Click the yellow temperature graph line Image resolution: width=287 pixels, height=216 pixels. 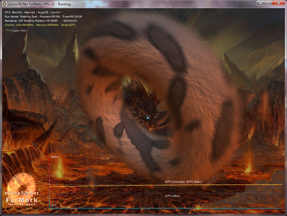166,185
